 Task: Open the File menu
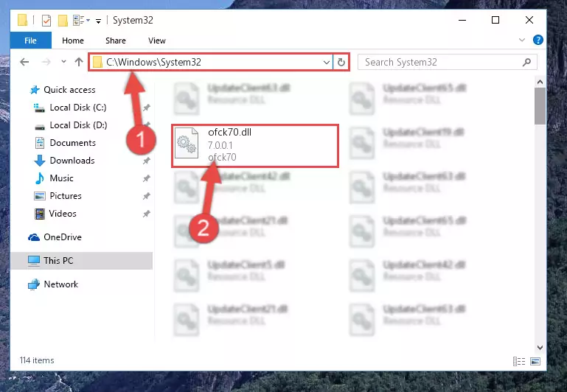click(x=30, y=41)
